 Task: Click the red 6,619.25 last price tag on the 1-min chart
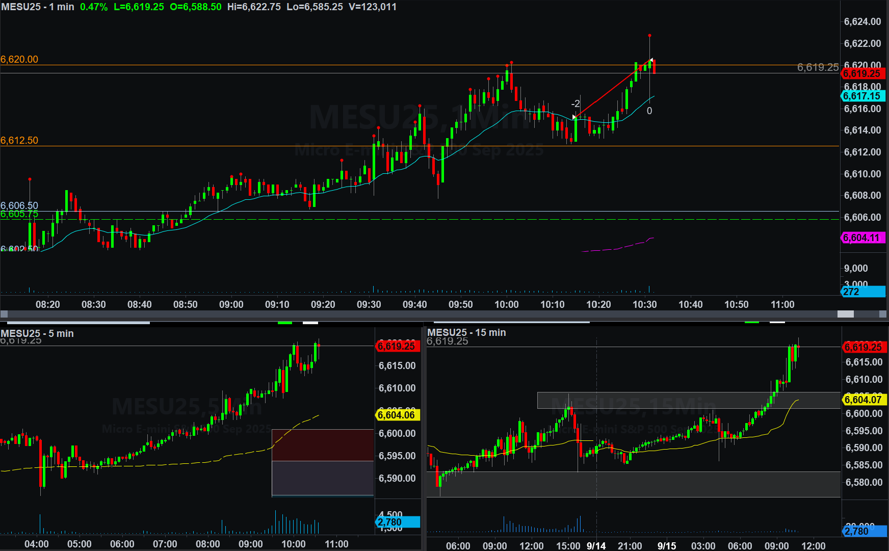[x=864, y=74]
